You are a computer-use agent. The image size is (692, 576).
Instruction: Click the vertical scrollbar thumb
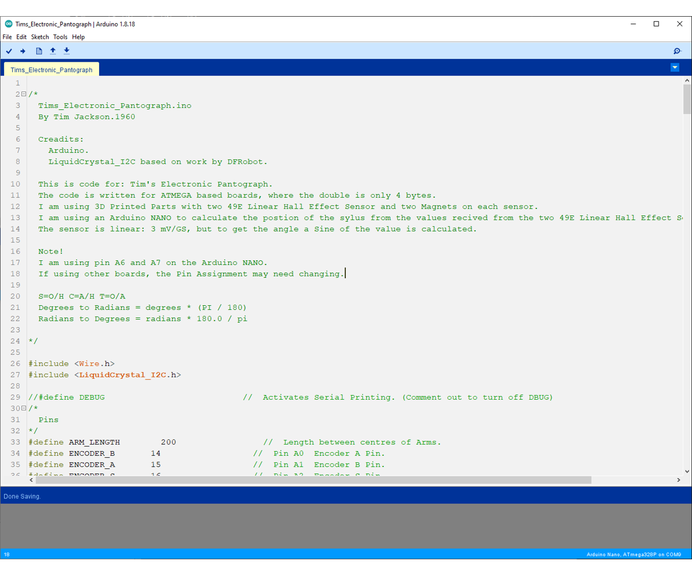687,99
